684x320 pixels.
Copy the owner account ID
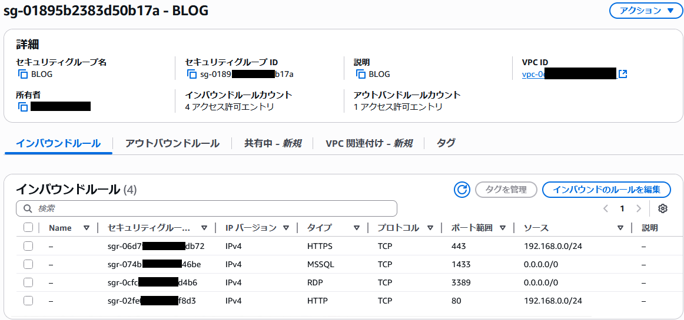click(23, 107)
